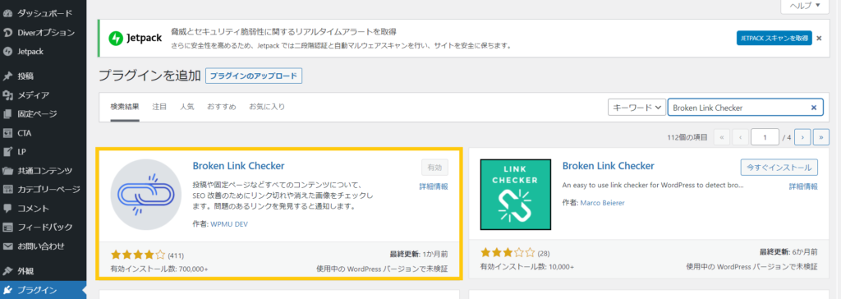Switch to the 注目 tab

pos(159,107)
